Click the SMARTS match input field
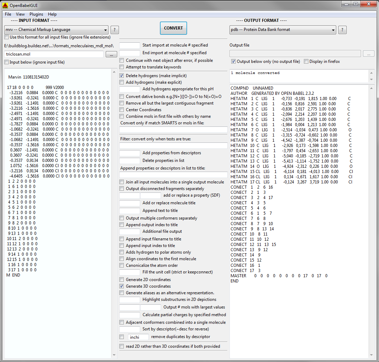Viewport: 379px width, 362px height. pyautogui.click(x=173, y=130)
